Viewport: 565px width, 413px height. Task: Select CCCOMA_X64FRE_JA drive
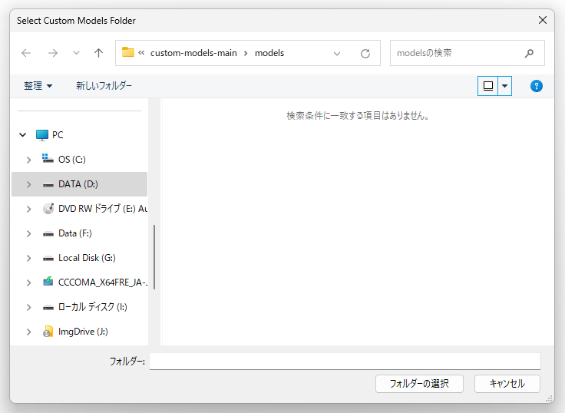[x=103, y=282]
